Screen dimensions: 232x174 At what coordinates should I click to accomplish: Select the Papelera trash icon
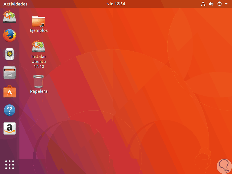click(39, 81)
